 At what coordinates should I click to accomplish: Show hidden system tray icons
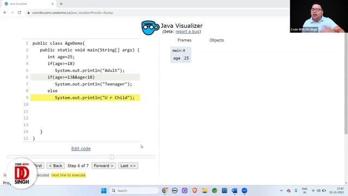[281, 191]
